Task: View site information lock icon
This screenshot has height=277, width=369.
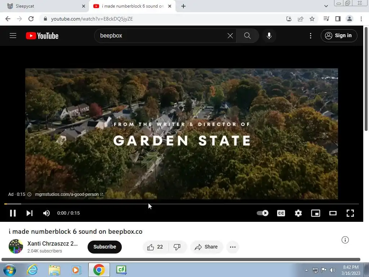Action: (x=45, y=19)
